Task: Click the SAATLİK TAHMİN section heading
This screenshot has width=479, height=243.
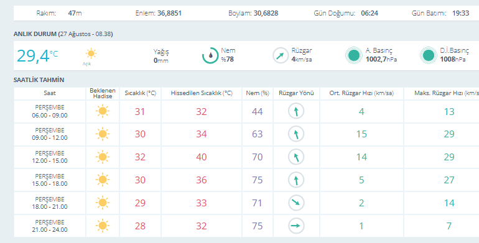Action: click(x=39, y=80)
